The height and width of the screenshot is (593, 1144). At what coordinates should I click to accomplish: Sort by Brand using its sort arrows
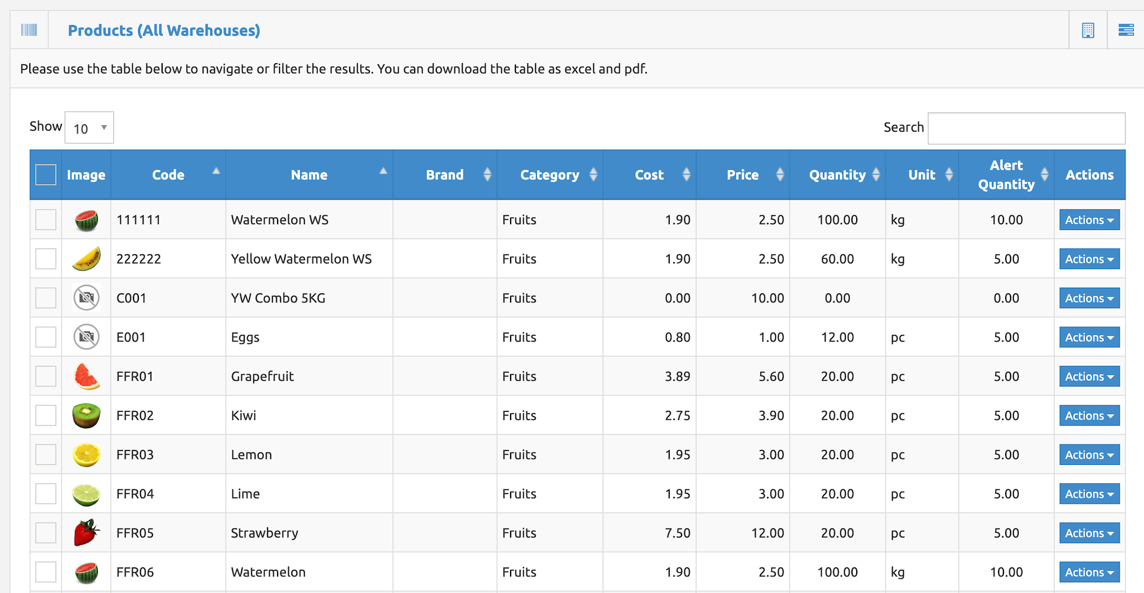click(487, 175)
